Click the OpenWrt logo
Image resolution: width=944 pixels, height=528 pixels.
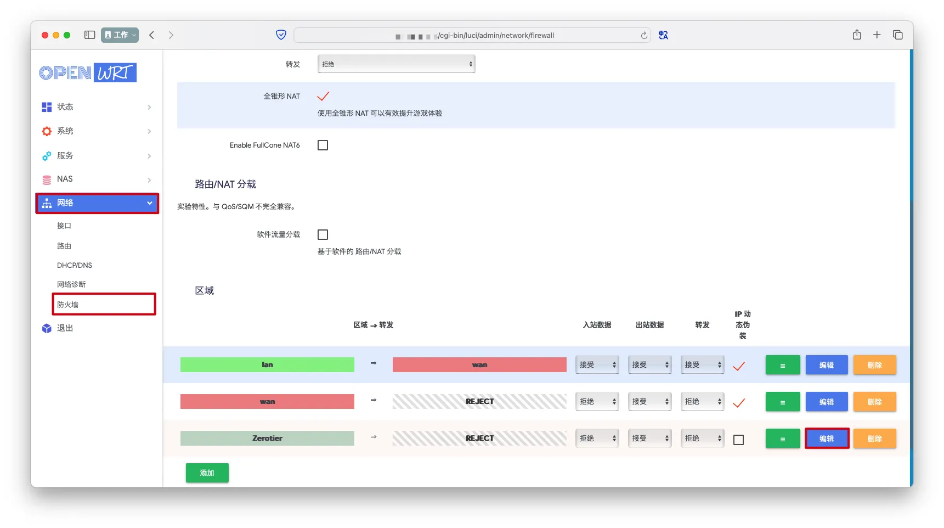point(88,72)
